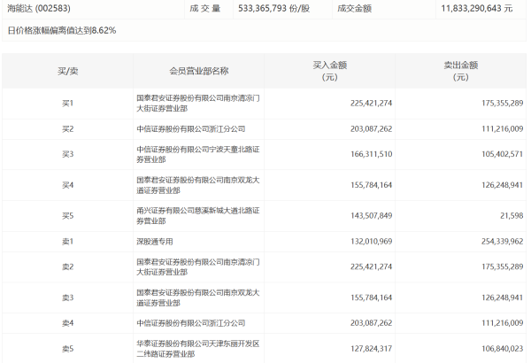Select buy amount 132,010,969
This screenshot has width=531, height=363.
tap(371, 242)
